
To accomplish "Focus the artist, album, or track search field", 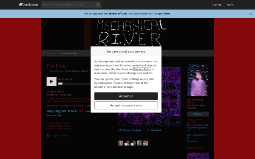I will pyautogui.click(x=71, y=5).
